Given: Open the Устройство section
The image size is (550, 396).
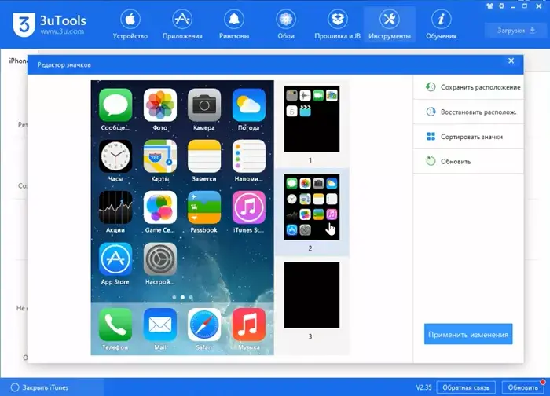Looking at the screenshot, I should [x=130, y=24].
